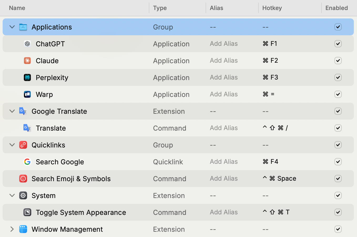357x237 pixels.
Task: Disable the System extension checkbox
Action: click(338, 195)
